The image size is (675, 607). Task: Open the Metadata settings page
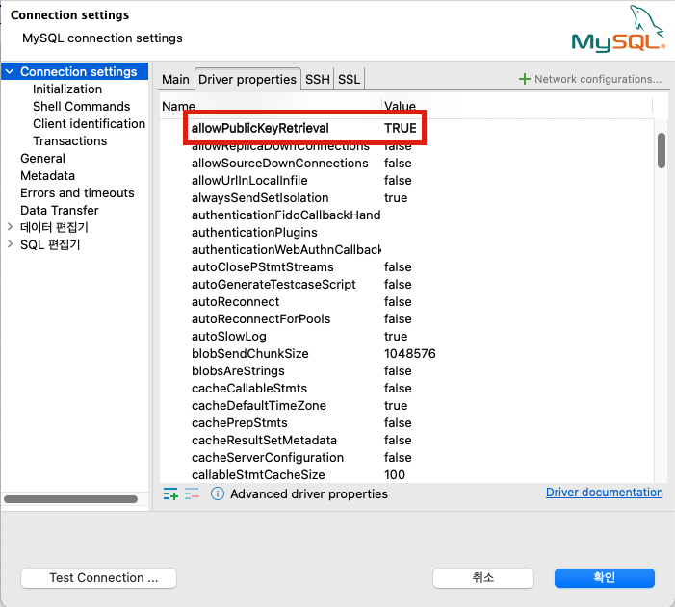tap(48, 175)
